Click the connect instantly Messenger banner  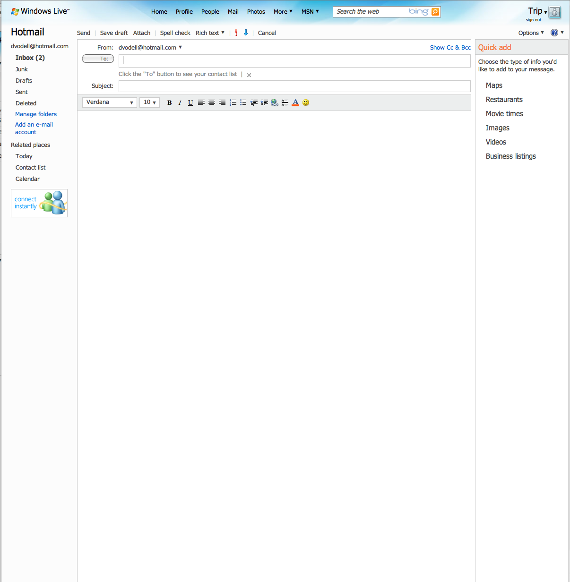click(x=39, y=203)
